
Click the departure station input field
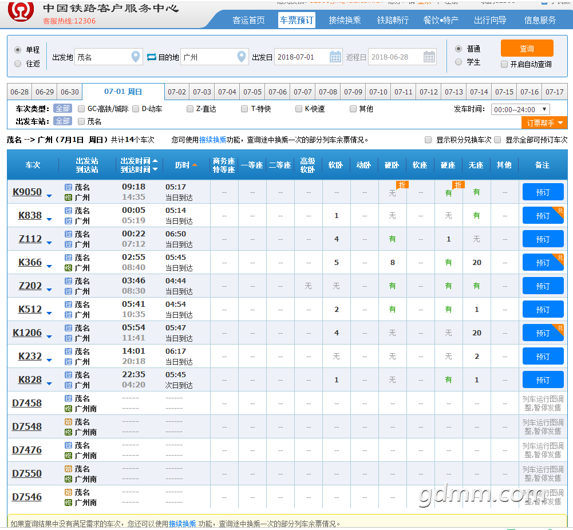point(109,57)
